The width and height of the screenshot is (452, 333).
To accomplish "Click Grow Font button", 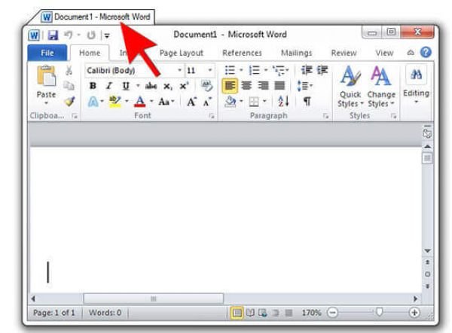I will tap(191, 102).
